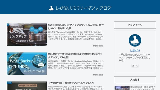Open the Googleアドセンス対策 thumbnail image
This screenshot has width=160, height=90.
click(x=27, y=86)
